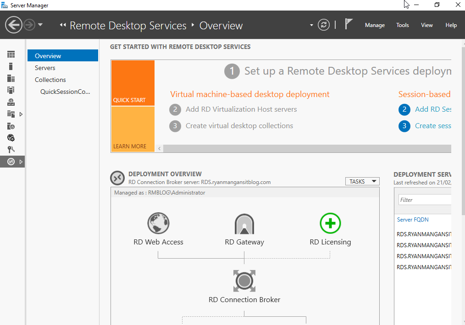The image size is (465, 325).
Task: Expand Remote Desktop Services sidebar arrow
Action: [21, 162]
